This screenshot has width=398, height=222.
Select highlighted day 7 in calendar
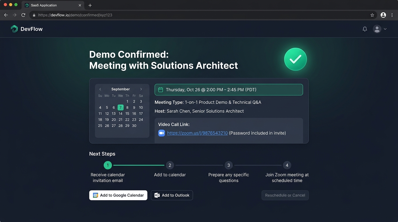[121, 108]
